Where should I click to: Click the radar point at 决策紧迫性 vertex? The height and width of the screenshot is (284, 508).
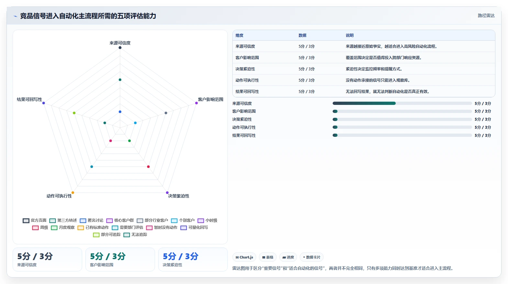[x=167, y=193]
